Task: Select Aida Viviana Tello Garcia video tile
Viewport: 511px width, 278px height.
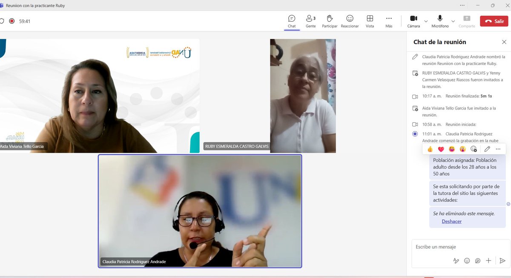Action: coord(100,96)
